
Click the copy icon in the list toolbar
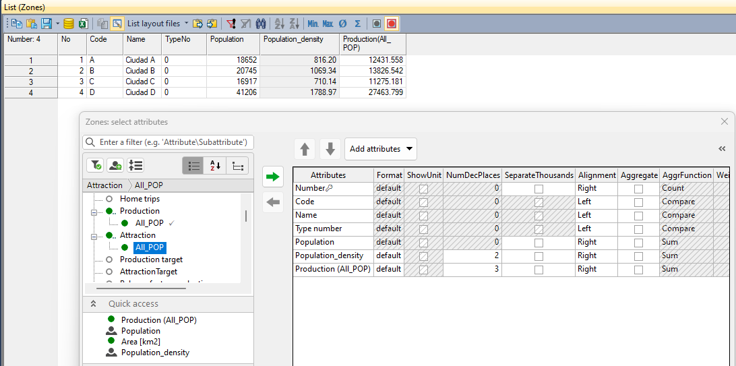click(18, 24)
